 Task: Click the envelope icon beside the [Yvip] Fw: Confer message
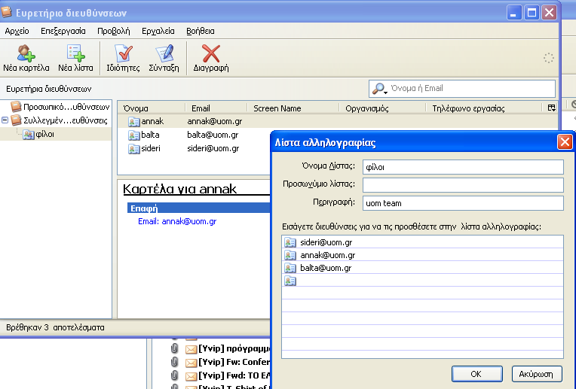point(191,363)
